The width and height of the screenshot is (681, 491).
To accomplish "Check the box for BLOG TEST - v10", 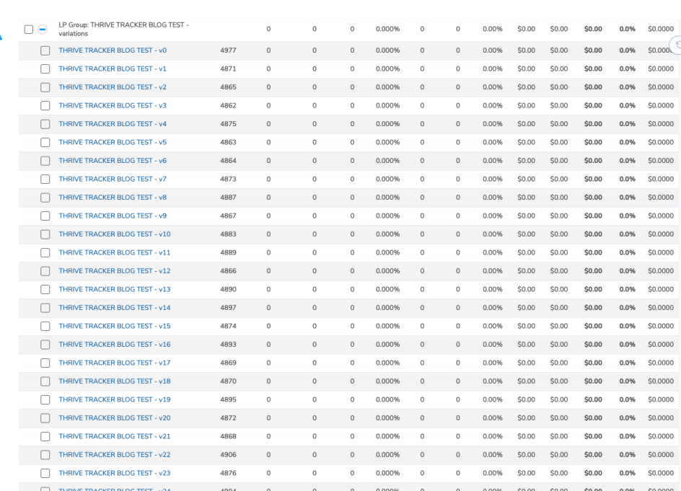I will coord(45,234).
